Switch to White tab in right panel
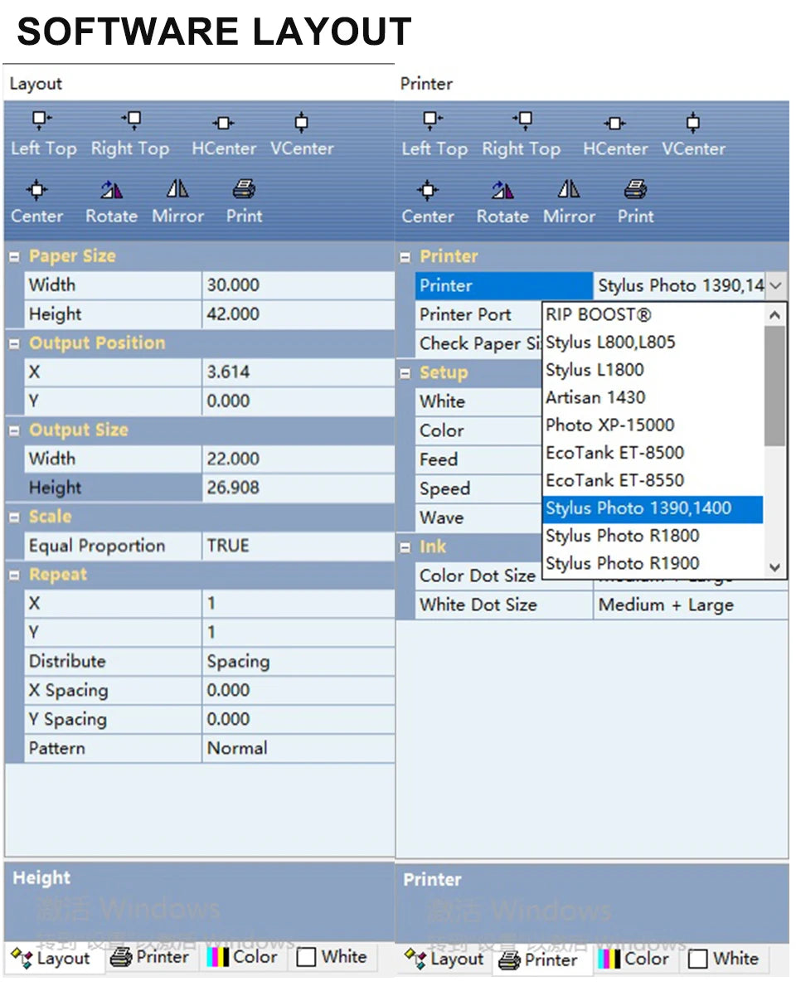The image size is (796, 991). 724,959
